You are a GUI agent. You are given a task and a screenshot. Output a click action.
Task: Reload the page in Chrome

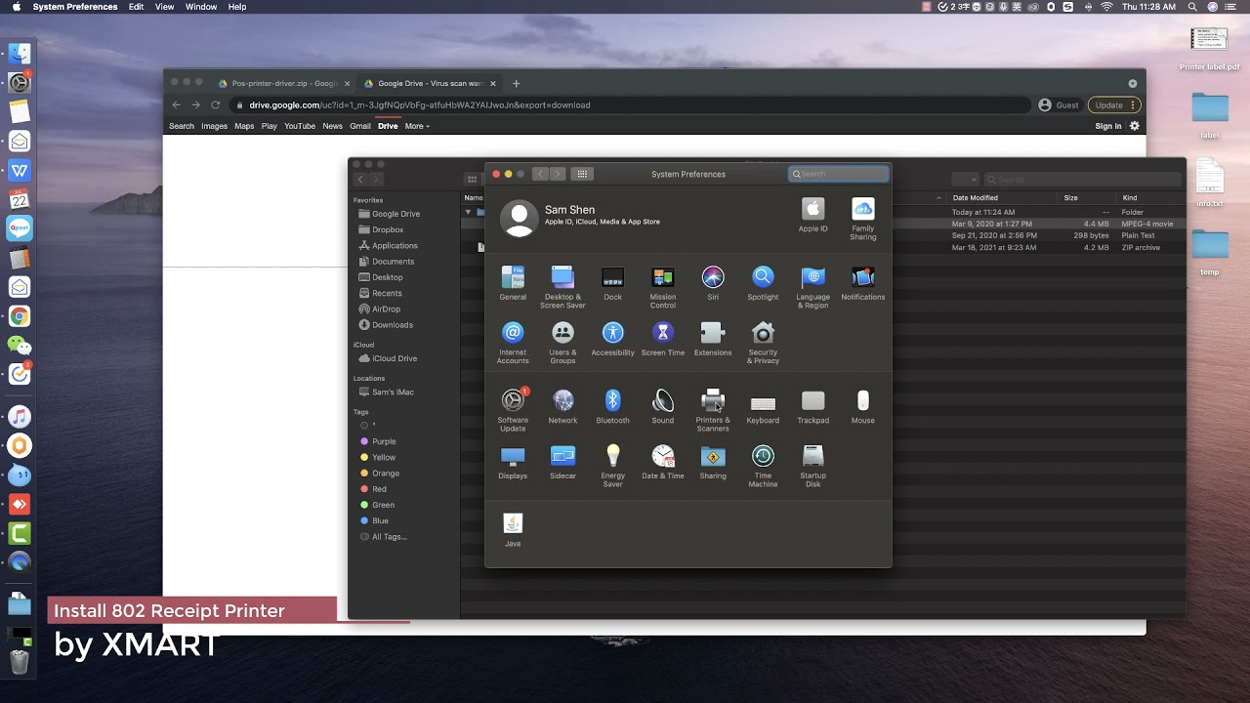[215, 104]
